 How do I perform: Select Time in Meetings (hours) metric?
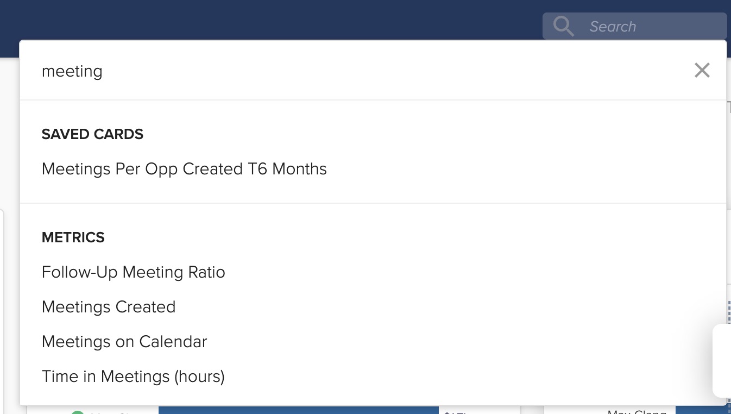133,377
